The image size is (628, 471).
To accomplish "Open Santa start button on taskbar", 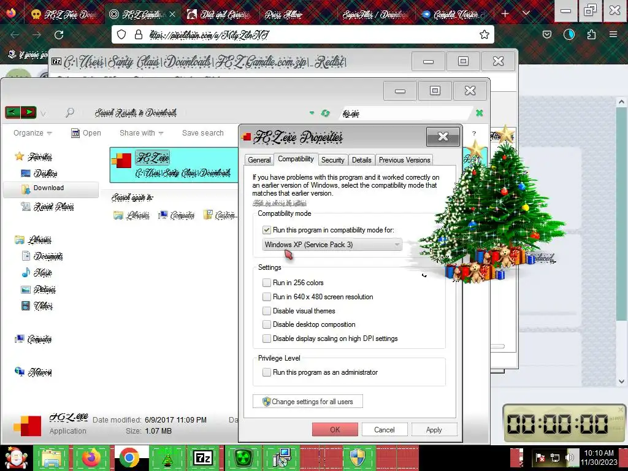I will click(15, 458).
